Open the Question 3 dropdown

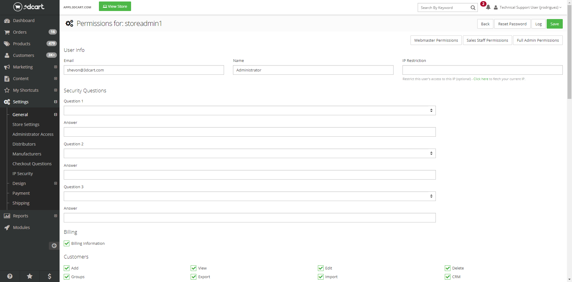tap(250, 196)
